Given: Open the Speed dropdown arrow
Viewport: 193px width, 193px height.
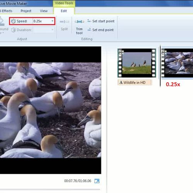Looking at the screenshot, I should (52, 21).
